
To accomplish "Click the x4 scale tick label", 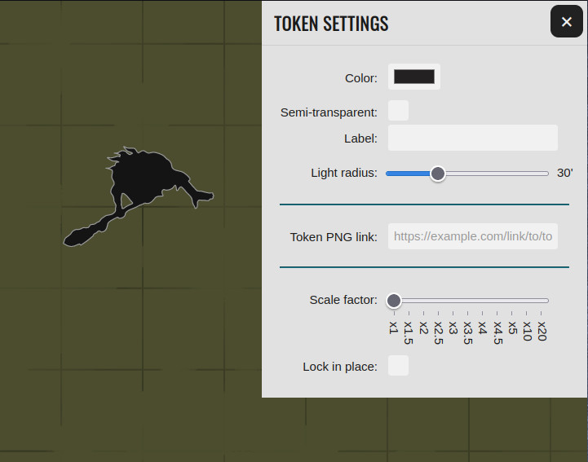I will pyautogui.click(x=482, y=328).
